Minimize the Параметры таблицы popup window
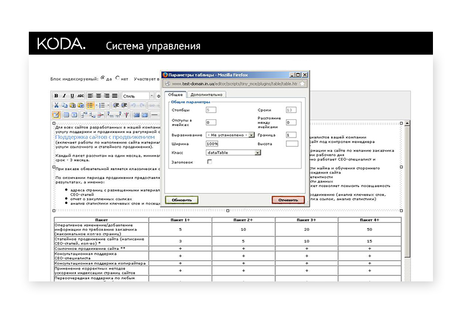Viewport: 460px width, 309px height. click(x=292, y=75)
